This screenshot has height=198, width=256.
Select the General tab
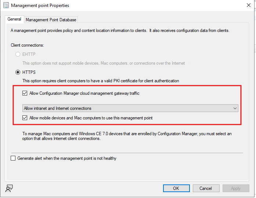pos(14,19)
